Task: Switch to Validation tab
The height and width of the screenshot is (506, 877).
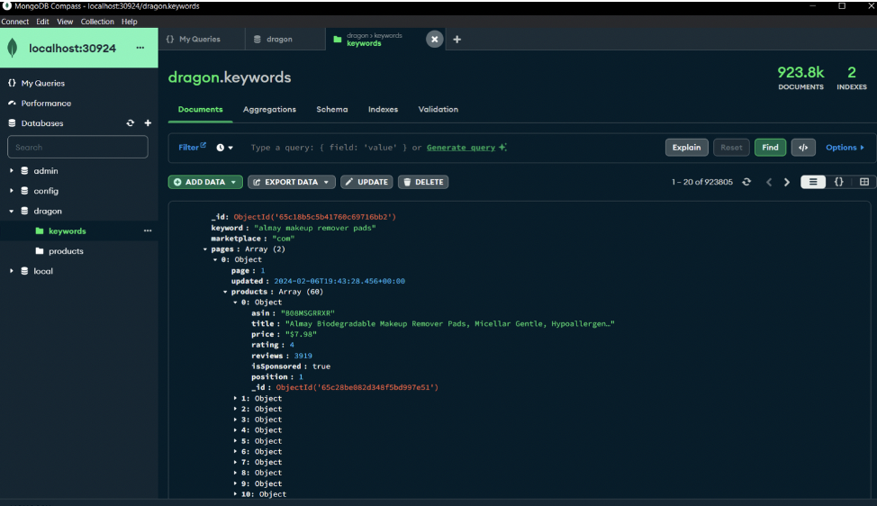Action: click(x=438, y=109)
